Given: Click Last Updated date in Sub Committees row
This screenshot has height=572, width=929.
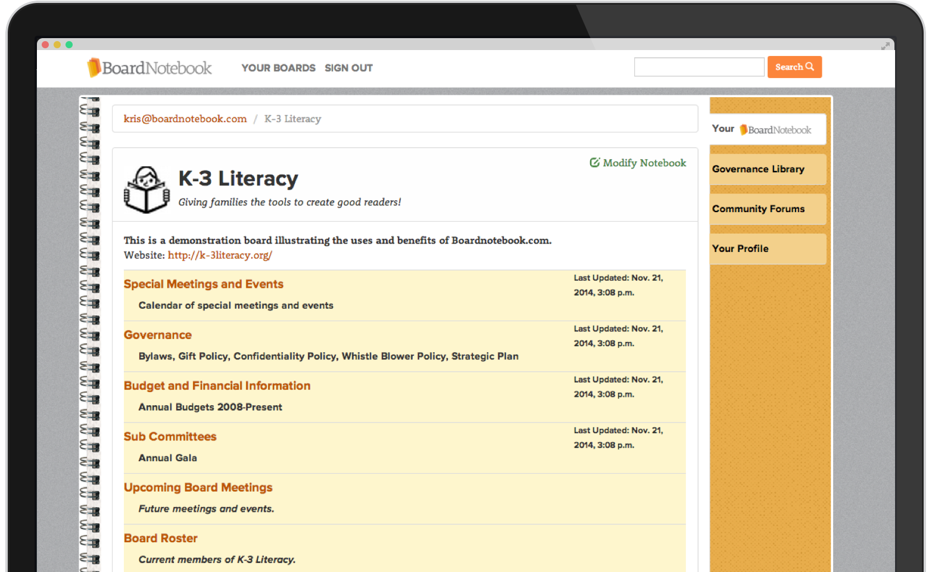Looking at the screenshot, I should (618, 438).
